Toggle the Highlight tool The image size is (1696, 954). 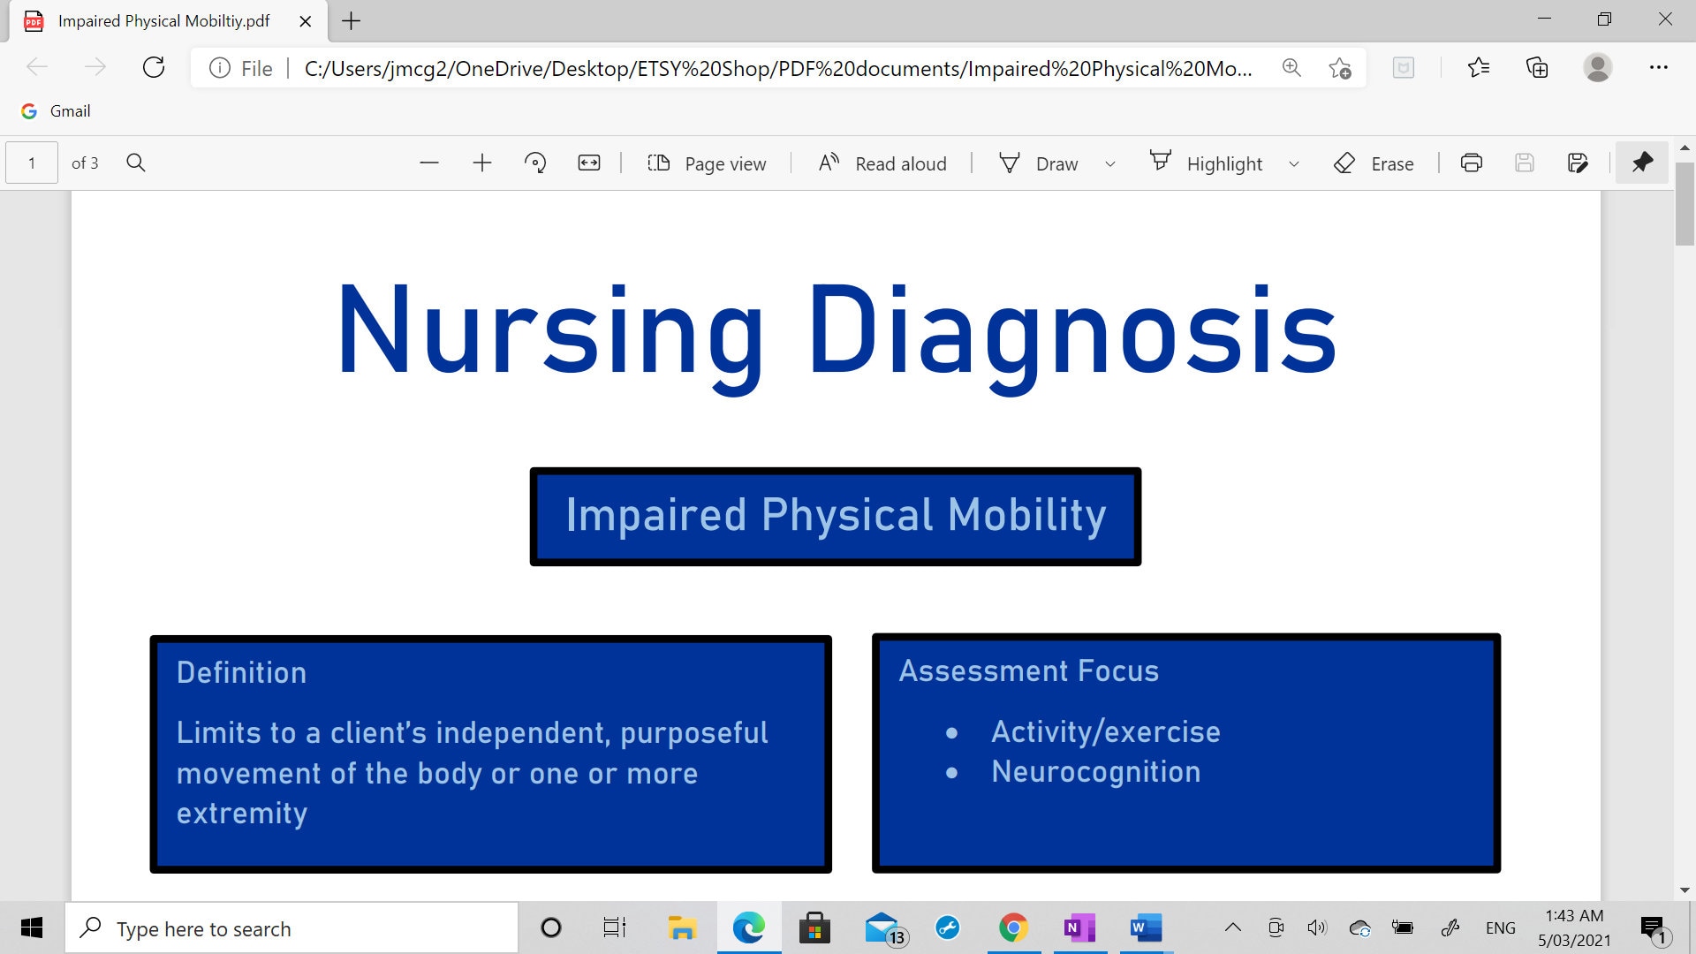tap(1208, 163)
